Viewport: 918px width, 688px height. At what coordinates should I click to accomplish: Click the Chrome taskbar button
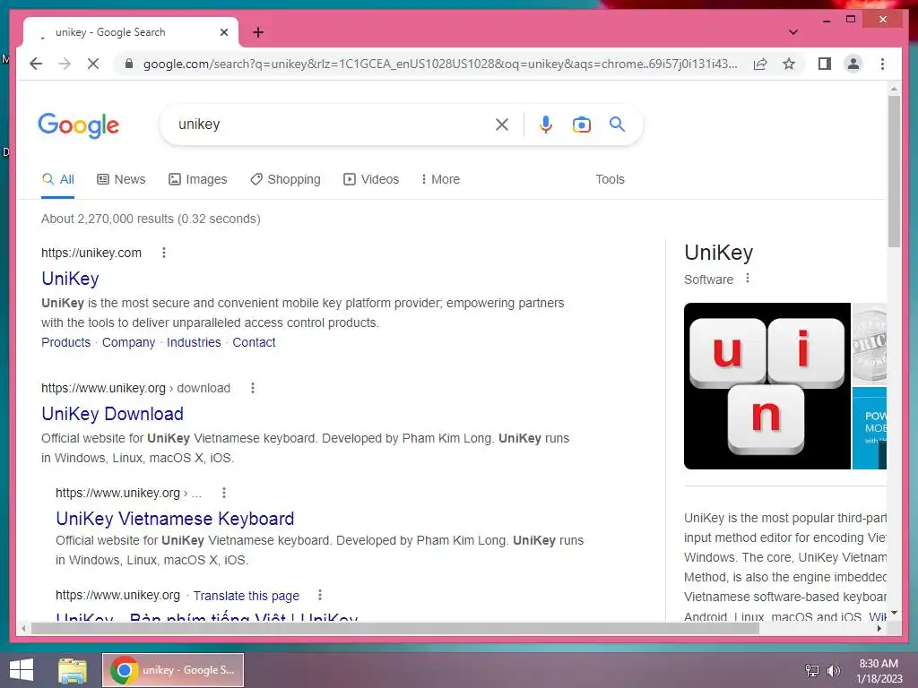173,670
